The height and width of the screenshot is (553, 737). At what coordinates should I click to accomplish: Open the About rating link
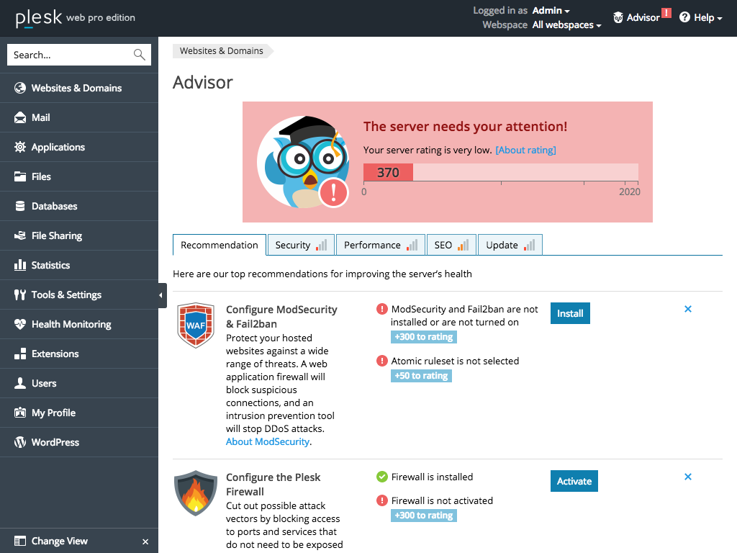click(x=525, y=150)
